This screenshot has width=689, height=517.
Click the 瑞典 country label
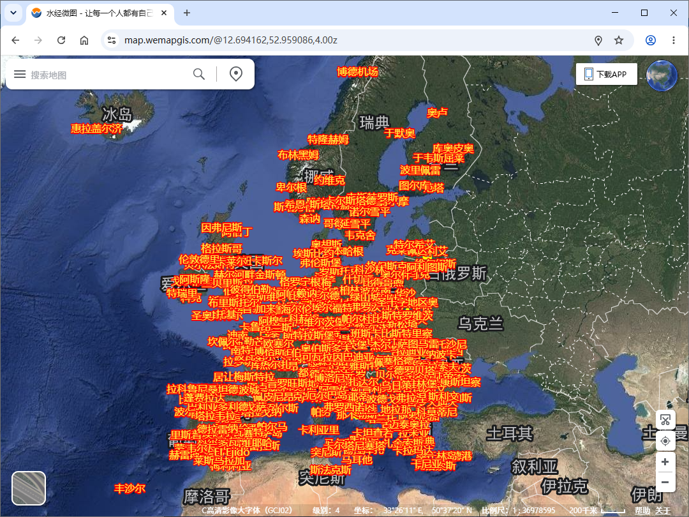pos(375,122)
